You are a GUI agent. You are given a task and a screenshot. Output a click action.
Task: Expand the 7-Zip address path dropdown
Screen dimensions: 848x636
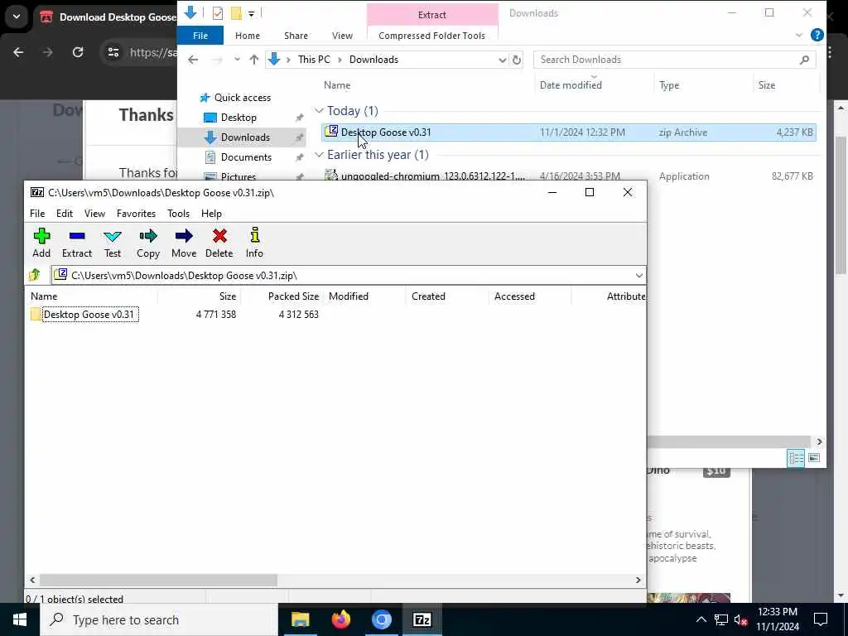coord(638,276)
